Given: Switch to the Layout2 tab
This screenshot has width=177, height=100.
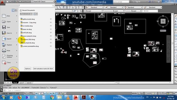Looking at the screenshot, I should click(x=29, y=83).
